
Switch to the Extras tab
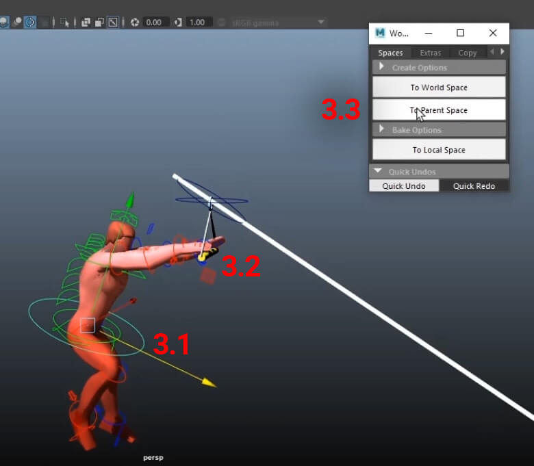point(431,53)
